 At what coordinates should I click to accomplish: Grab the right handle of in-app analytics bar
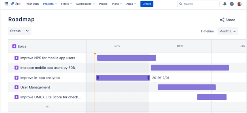click(148, 78)
